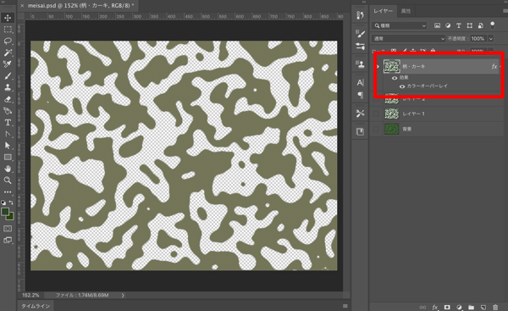Open the Character panel icon

360,83
